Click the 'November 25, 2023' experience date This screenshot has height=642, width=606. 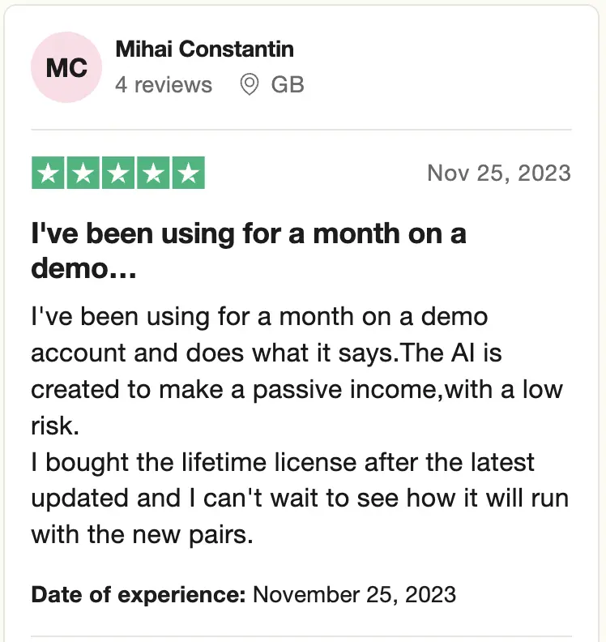(355, 595)
